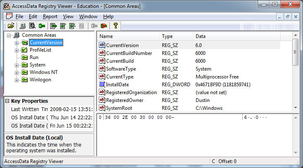This screenshot has height=168, width=303.
Task: Click the document magnifier Find toolbar icon
Action: [x=32, y=26]
